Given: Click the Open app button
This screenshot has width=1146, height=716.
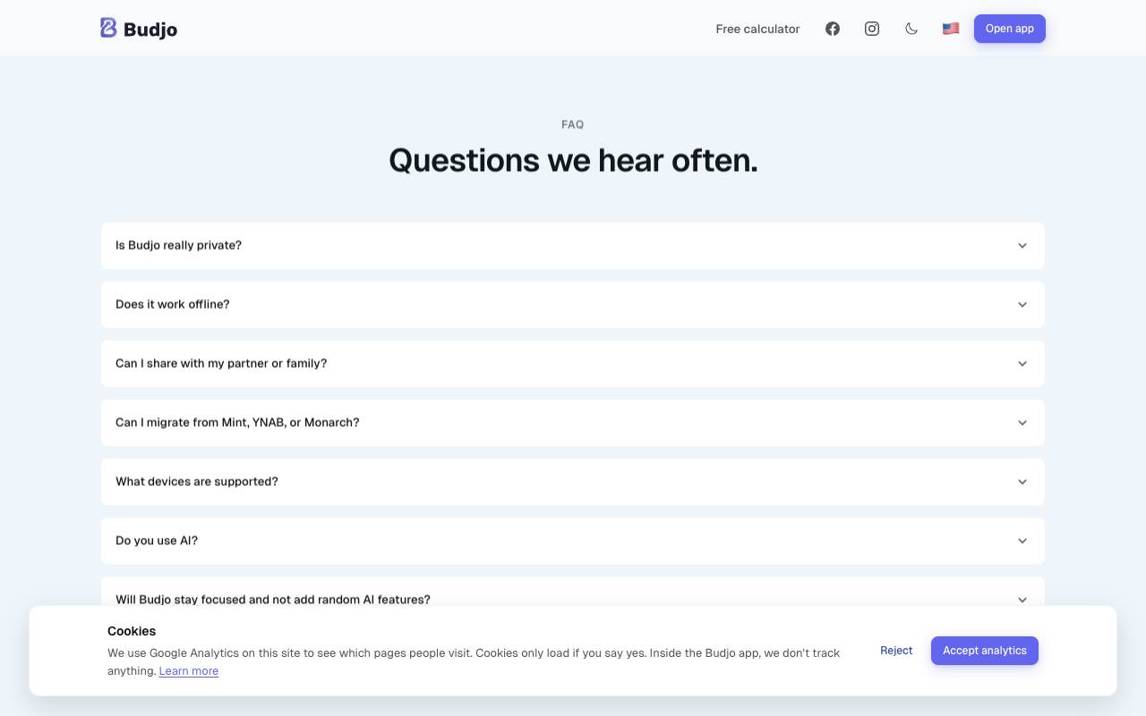Looking at the screenshot, I should tap(1010, 29).
